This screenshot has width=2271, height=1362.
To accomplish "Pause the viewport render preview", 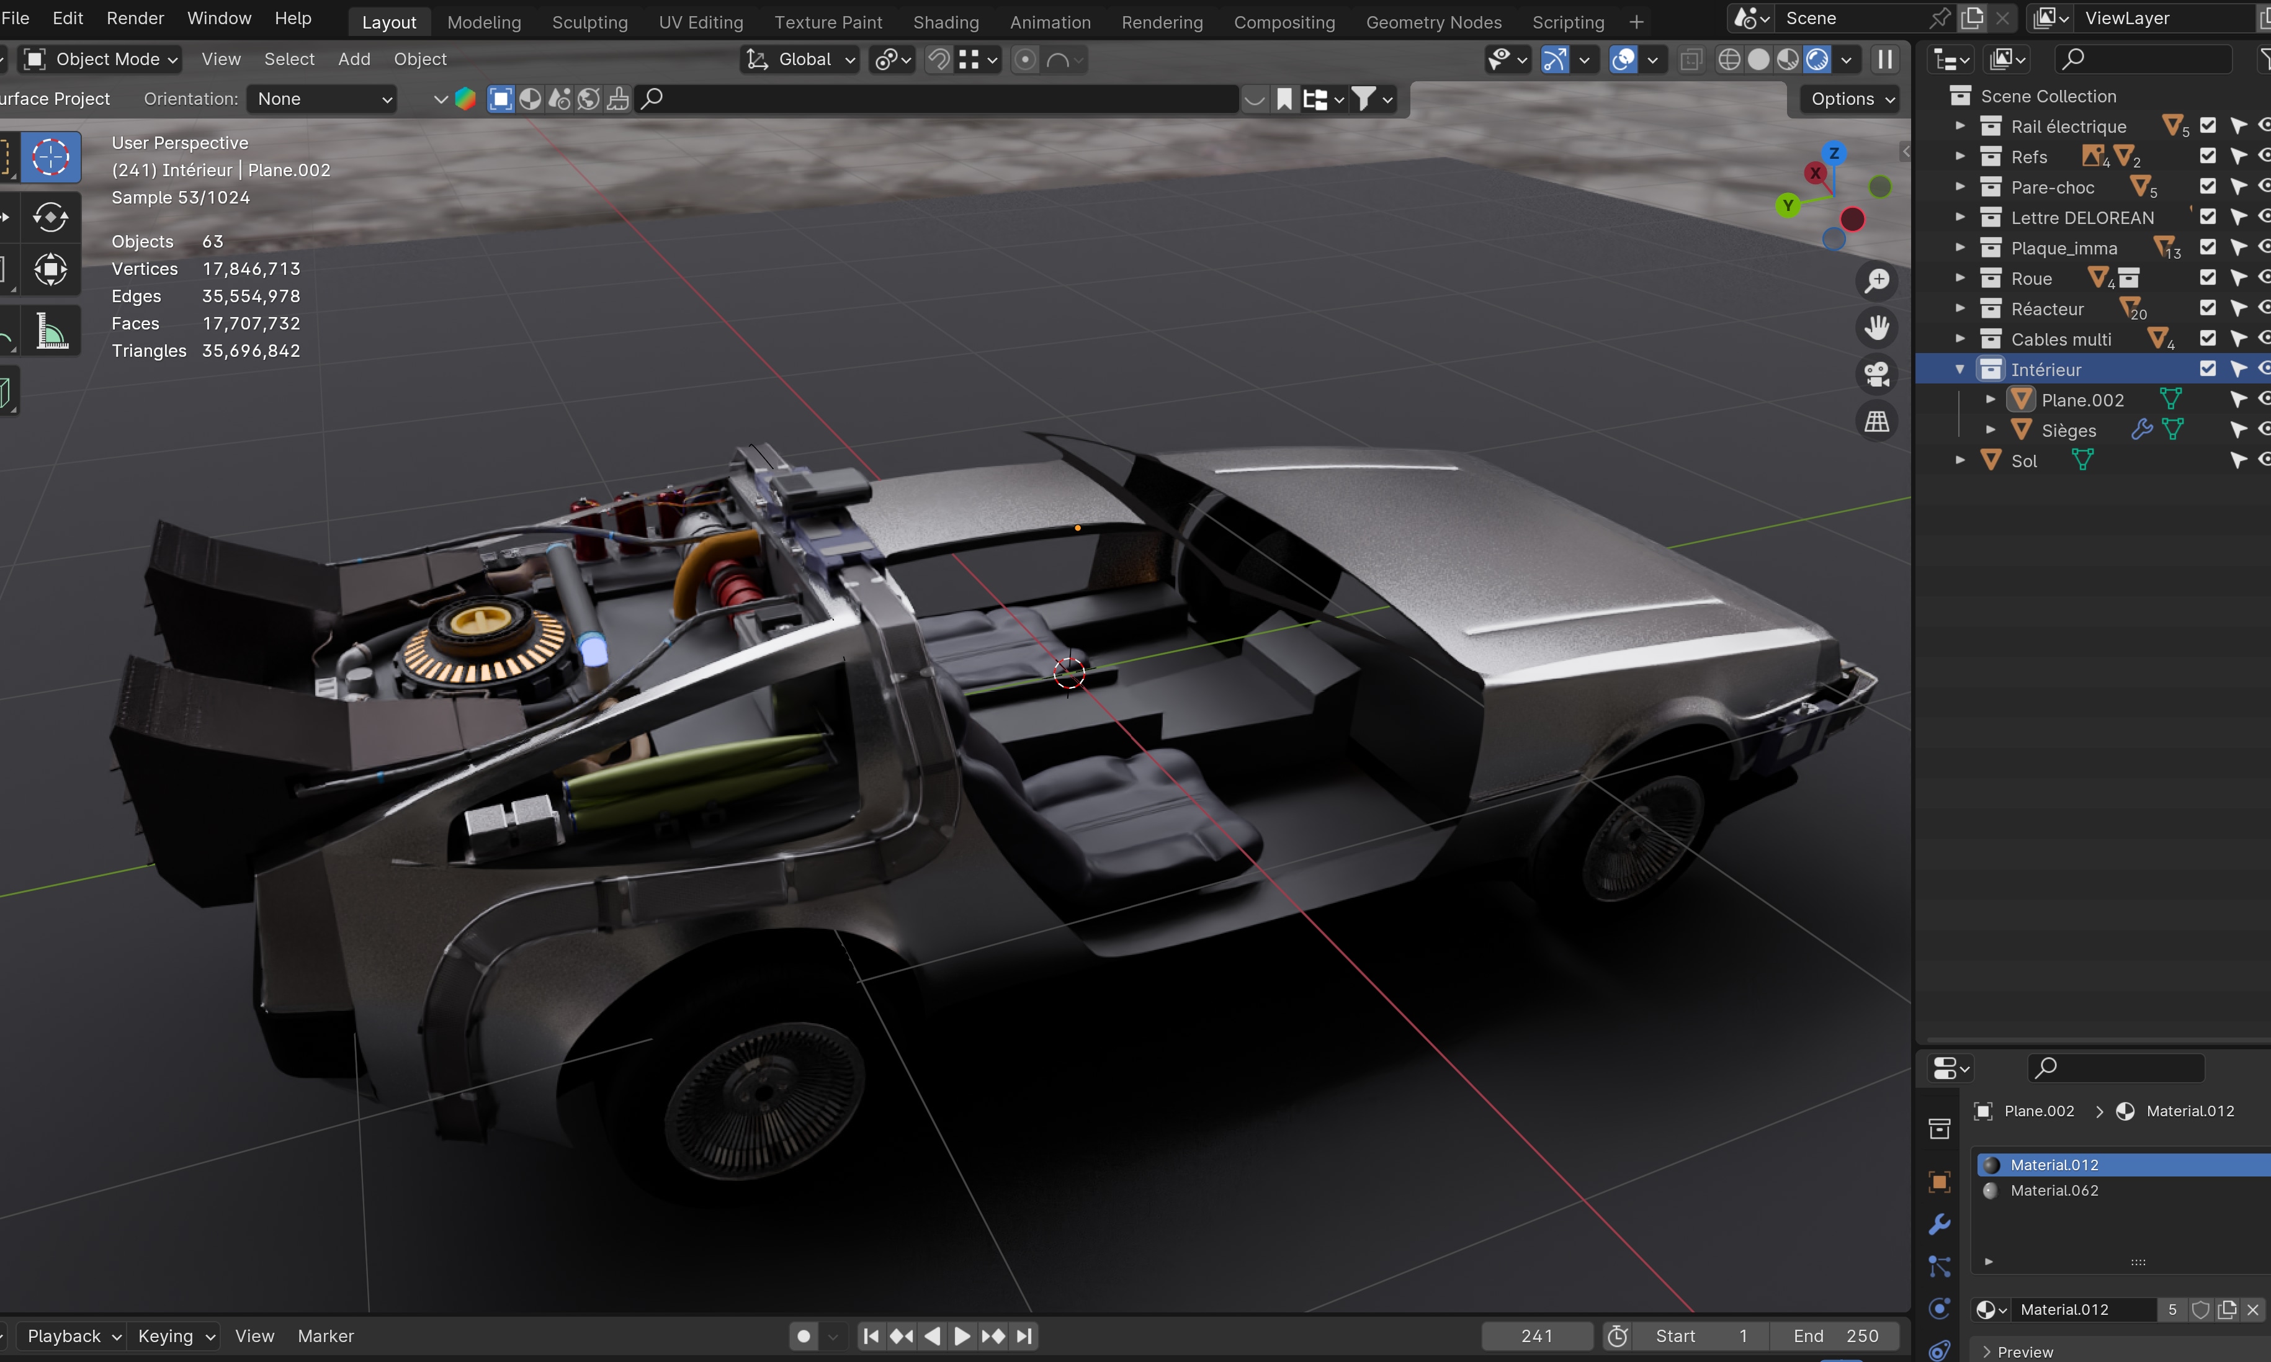I will [1884, 60].
